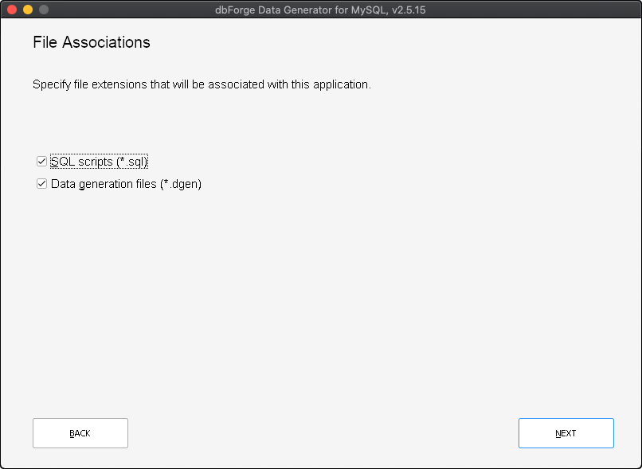
Task: Return to the previous installer step
Action: point(80,432)
